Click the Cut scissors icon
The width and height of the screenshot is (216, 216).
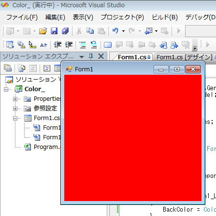click(79, 31)
